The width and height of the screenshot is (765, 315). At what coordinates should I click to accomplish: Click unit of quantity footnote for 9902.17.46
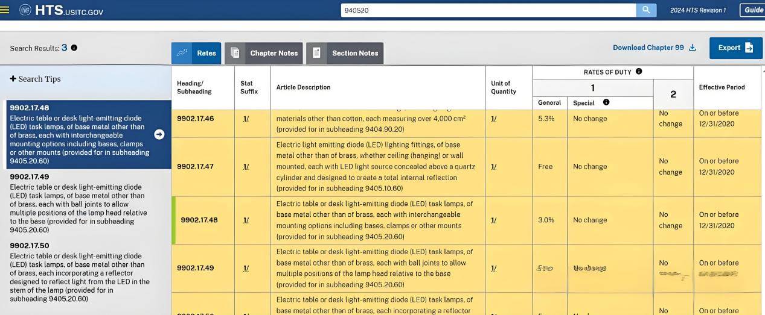click(x=494, y=119)
